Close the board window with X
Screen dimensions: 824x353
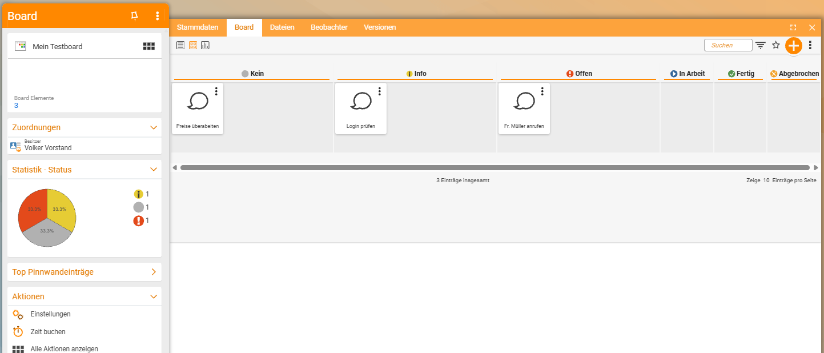click(x=812, y=27)
